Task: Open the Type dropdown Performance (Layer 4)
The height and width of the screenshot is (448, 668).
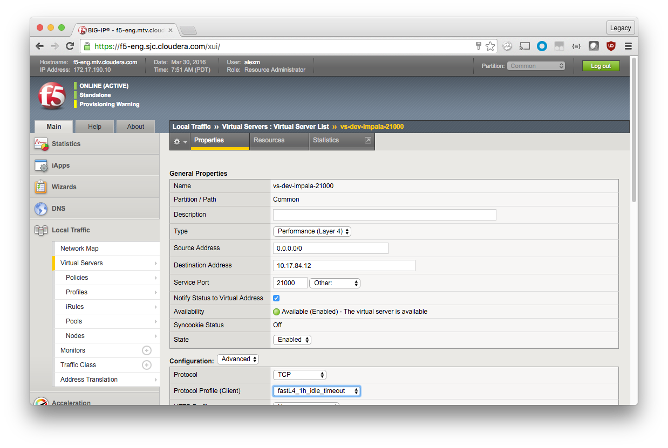Action: point(312,231)
